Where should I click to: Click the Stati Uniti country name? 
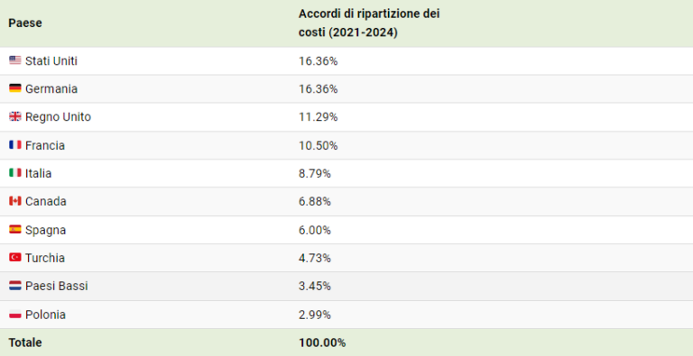51,61
